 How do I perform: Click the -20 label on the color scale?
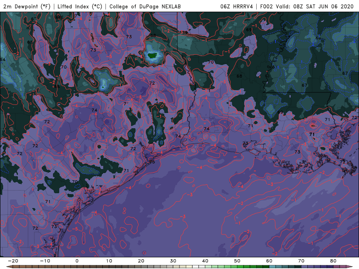pyautogui.click(x=13, y=261)
